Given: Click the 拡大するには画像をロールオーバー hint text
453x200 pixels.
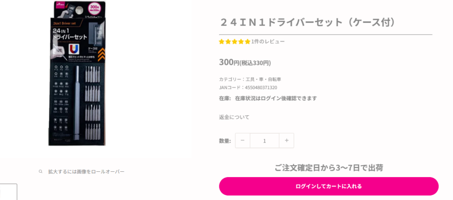Looking at the screenshot, I should (86, 171).
